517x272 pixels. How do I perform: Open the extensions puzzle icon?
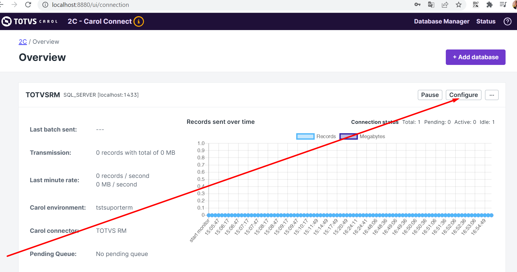click(x=490, y=5)
